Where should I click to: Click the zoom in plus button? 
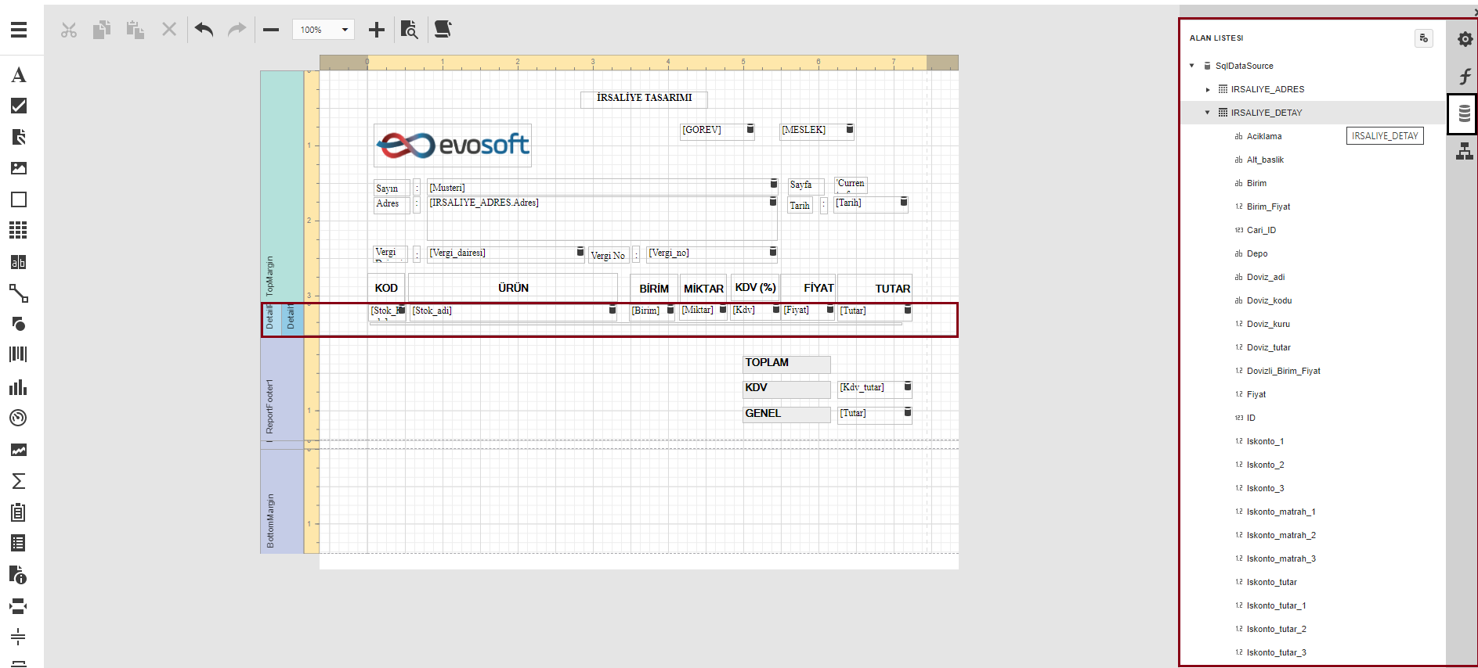377,30
